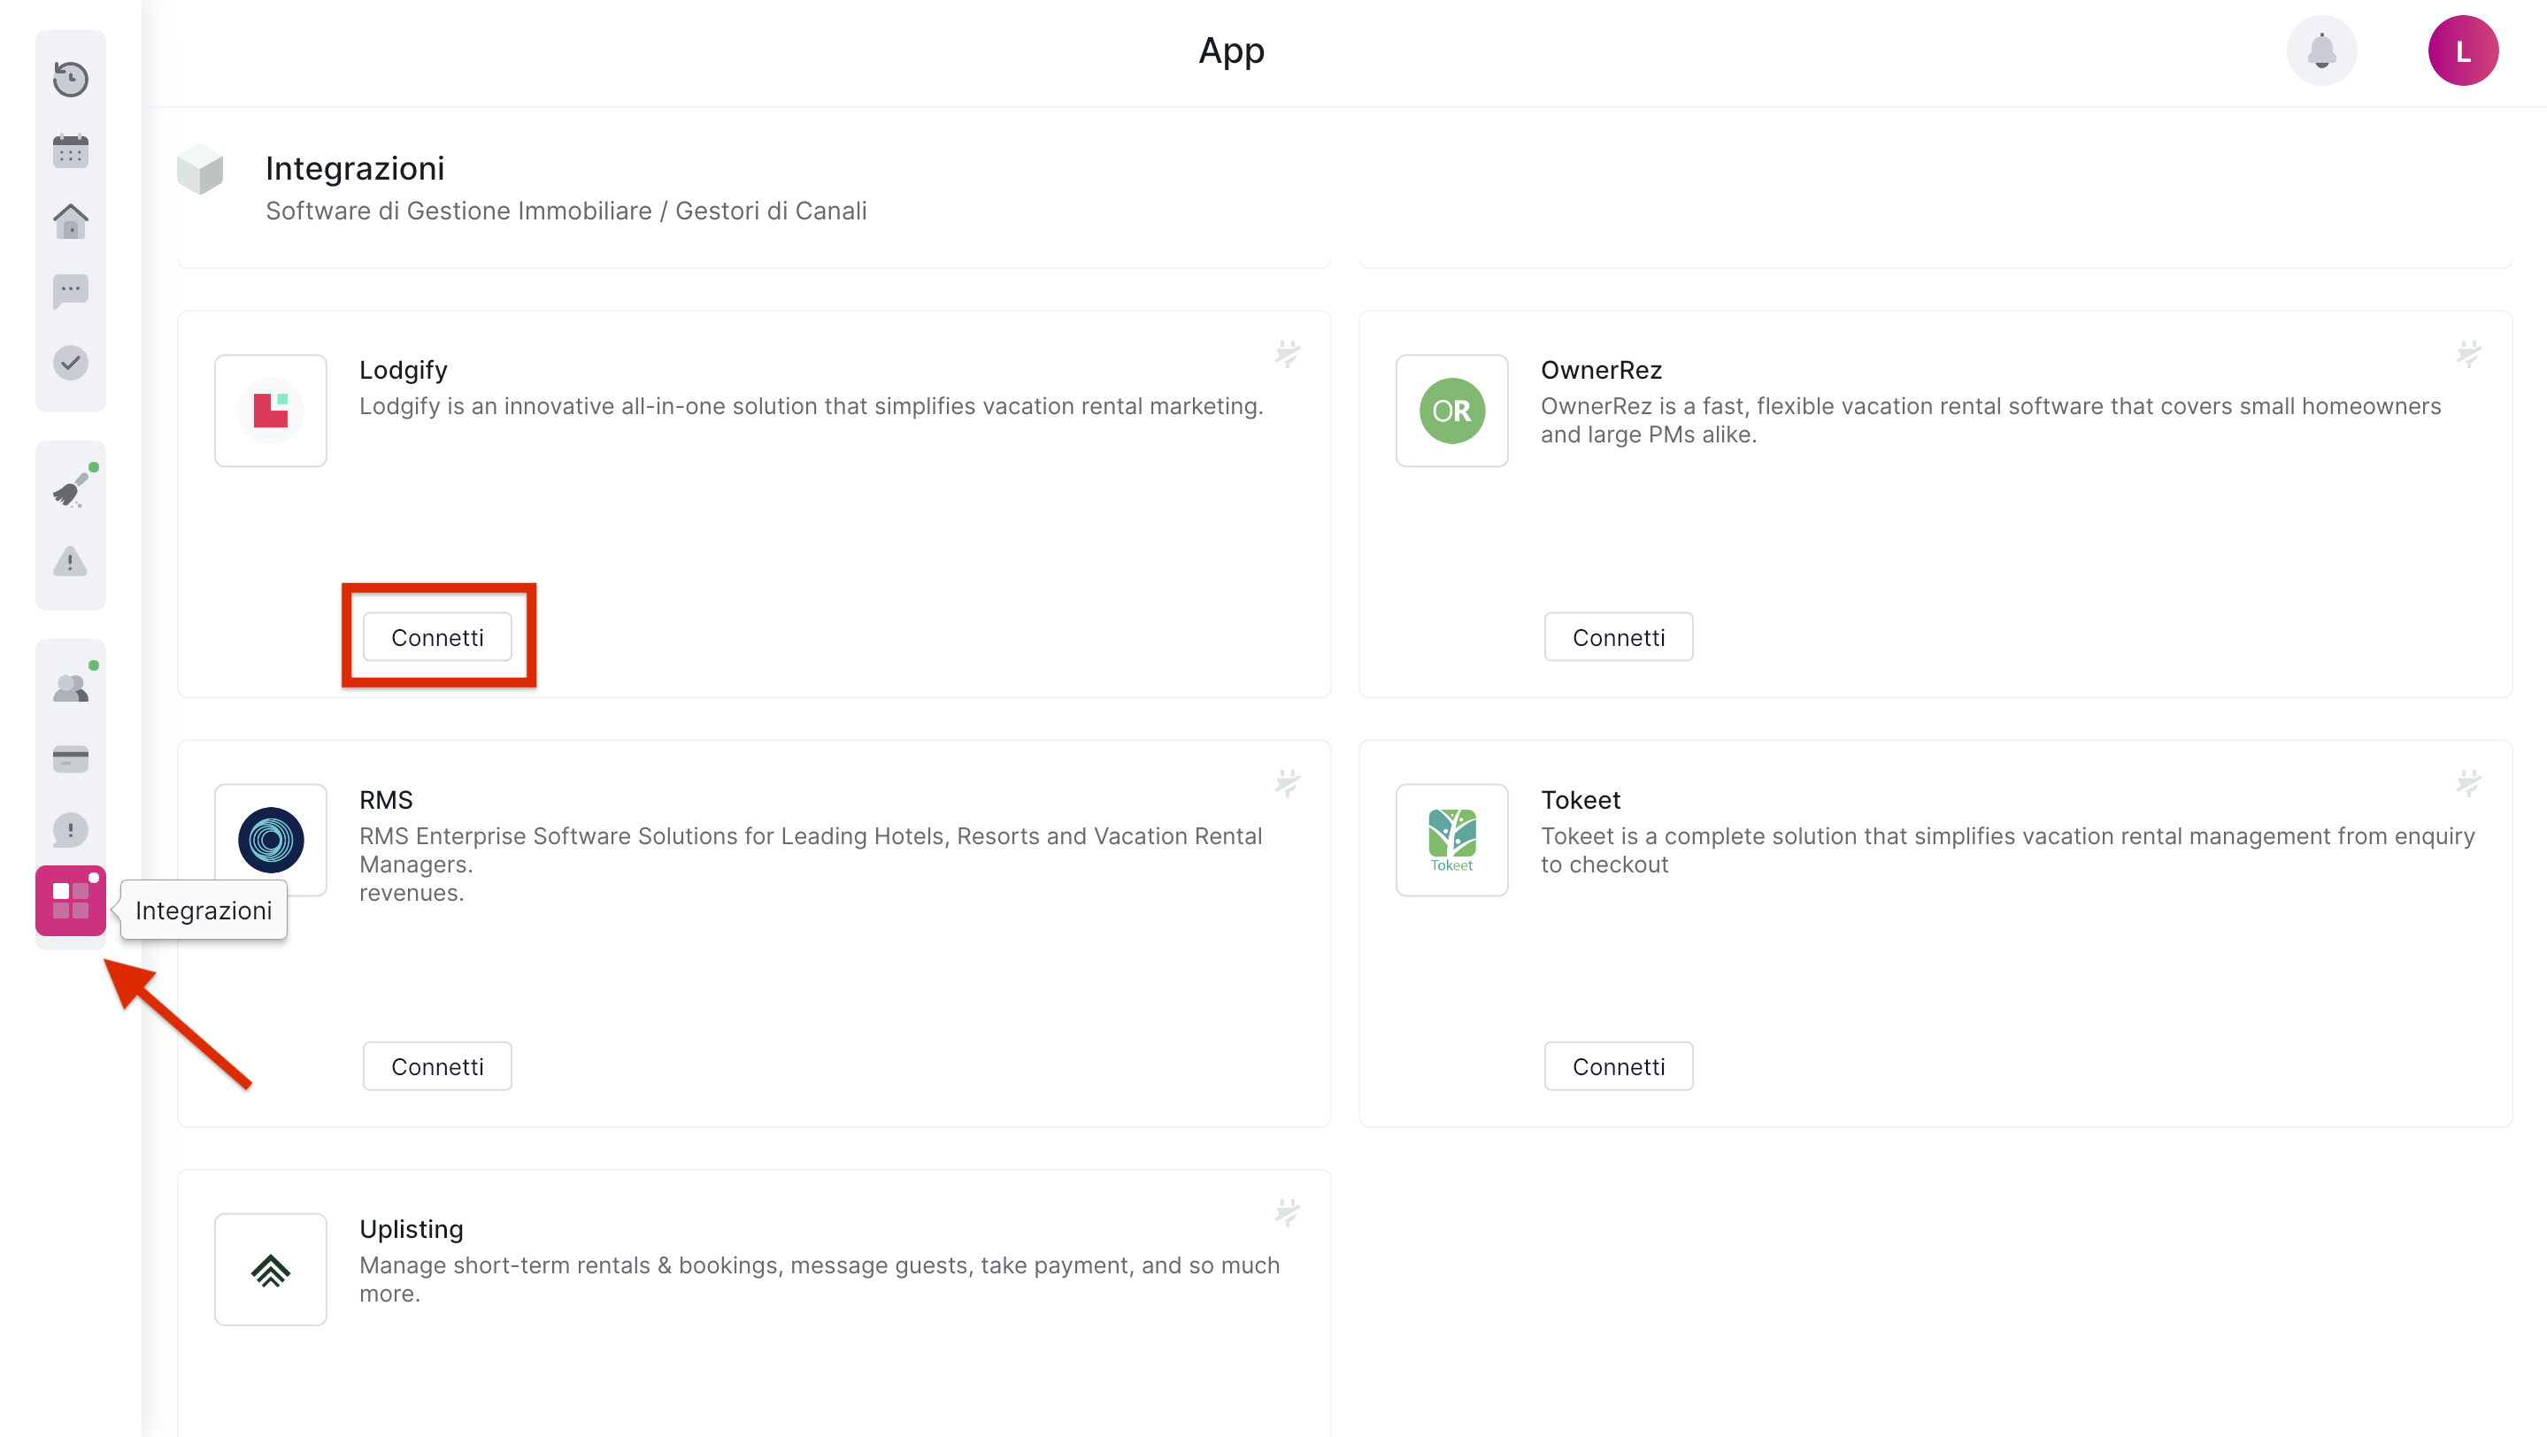Open user profile avatar L
This screenshot has width=2547, height=1437.
point(2462,50)
